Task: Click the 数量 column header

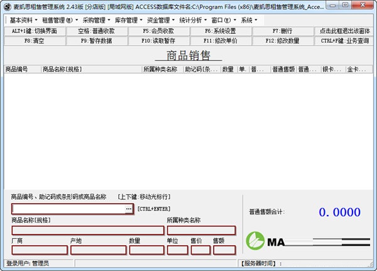Action: (x=229, y=69)
